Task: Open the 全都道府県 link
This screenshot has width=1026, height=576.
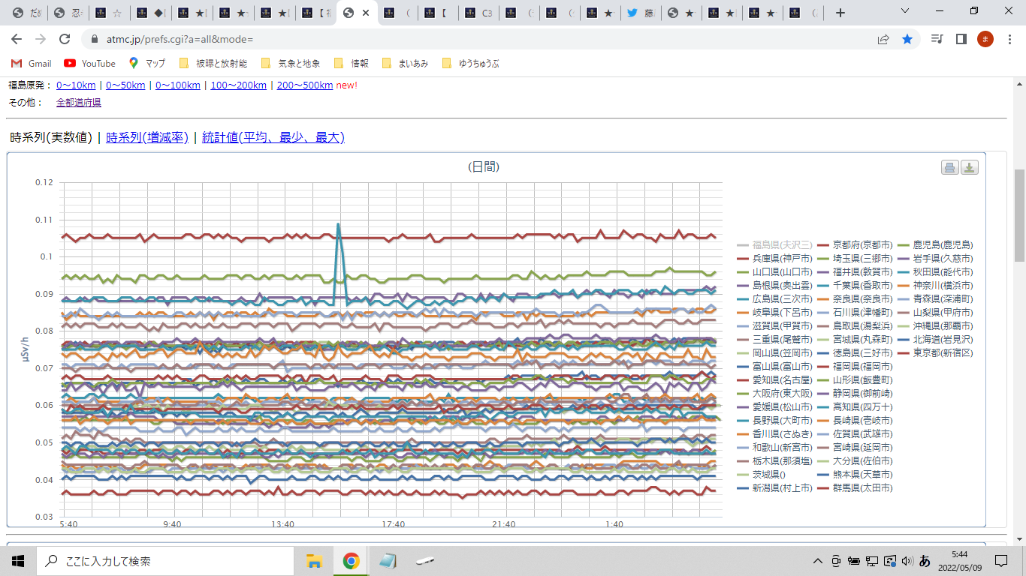Action: 79,102
